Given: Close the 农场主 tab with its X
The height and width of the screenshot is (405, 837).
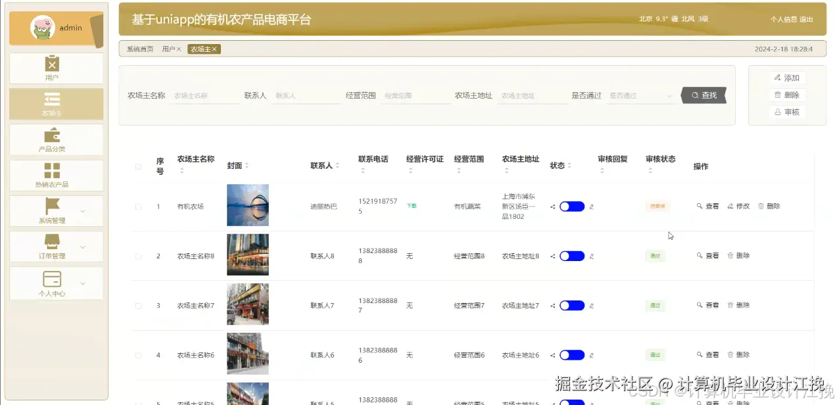Looking at the screenshot, I should tap(214, 49).
